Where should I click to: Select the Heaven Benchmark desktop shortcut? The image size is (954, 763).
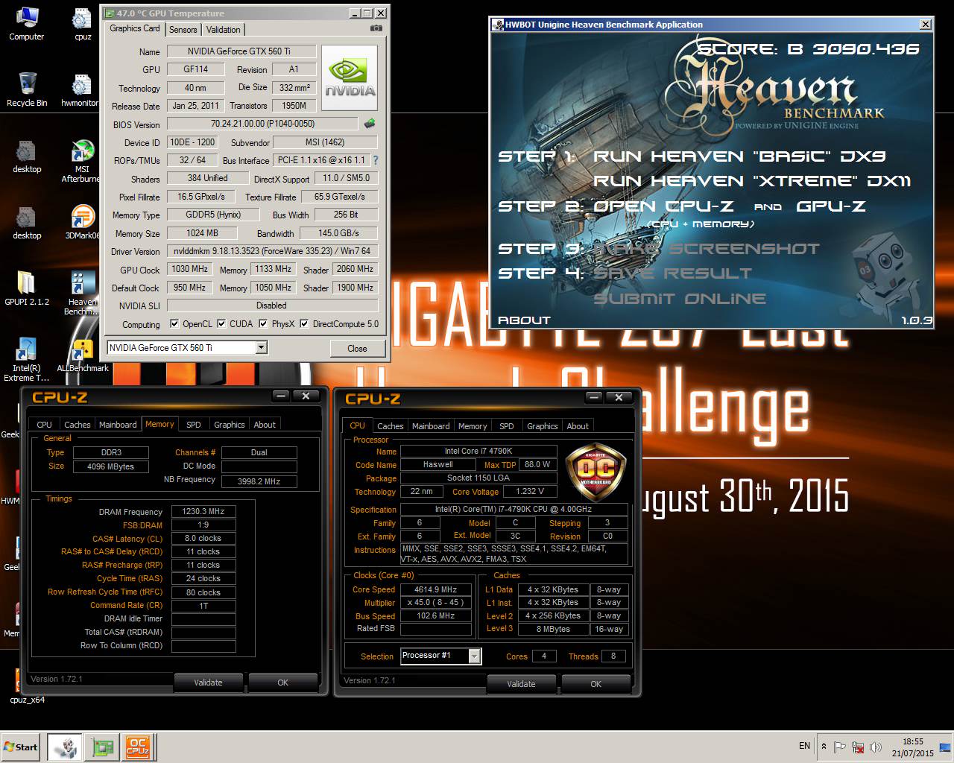pyautogui.click(x=80, y=293)
